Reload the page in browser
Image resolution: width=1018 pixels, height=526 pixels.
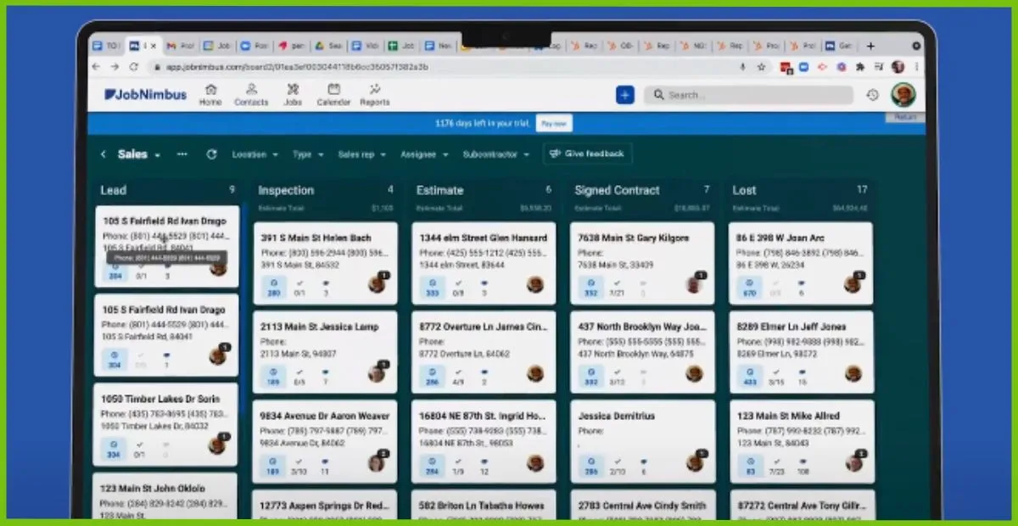click(133, 66)
